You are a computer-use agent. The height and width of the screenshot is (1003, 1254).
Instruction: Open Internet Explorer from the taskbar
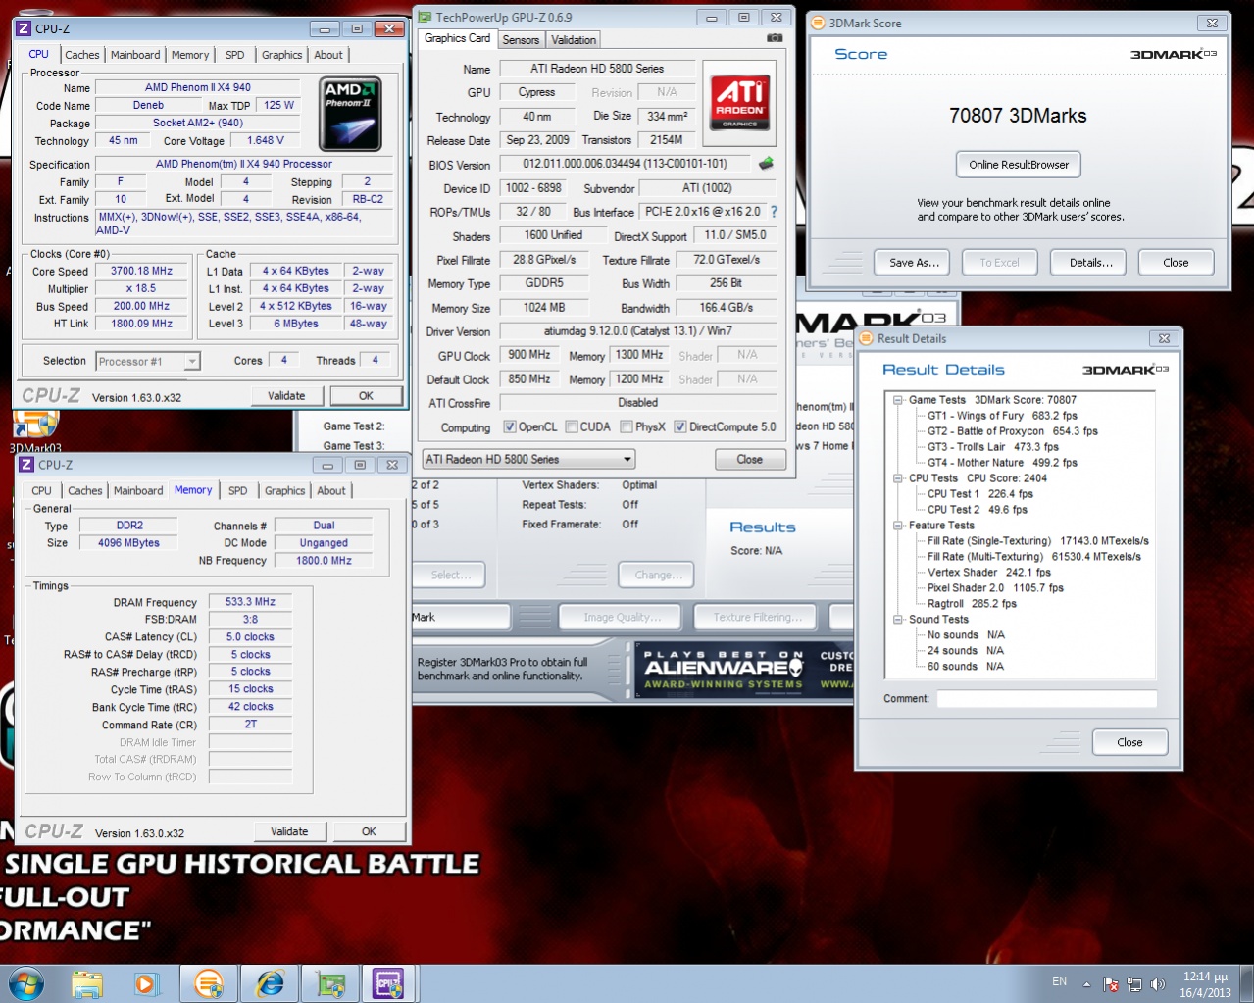coord(270,983)
